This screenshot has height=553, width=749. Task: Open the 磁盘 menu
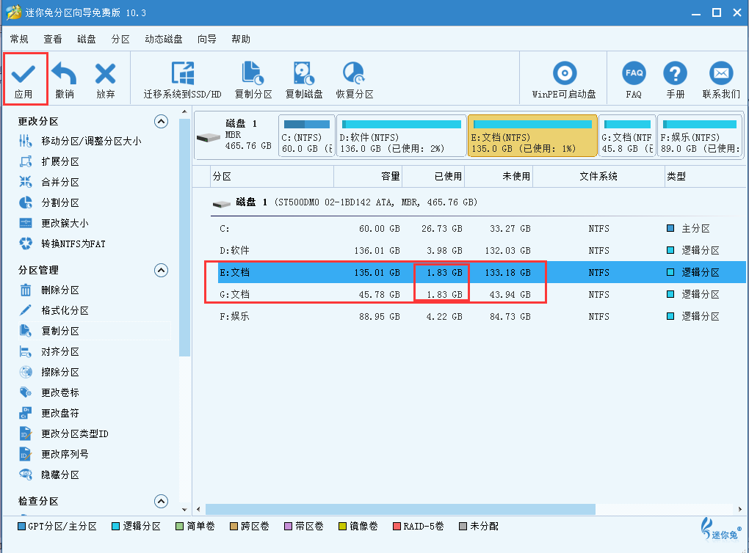click(87, 39)
